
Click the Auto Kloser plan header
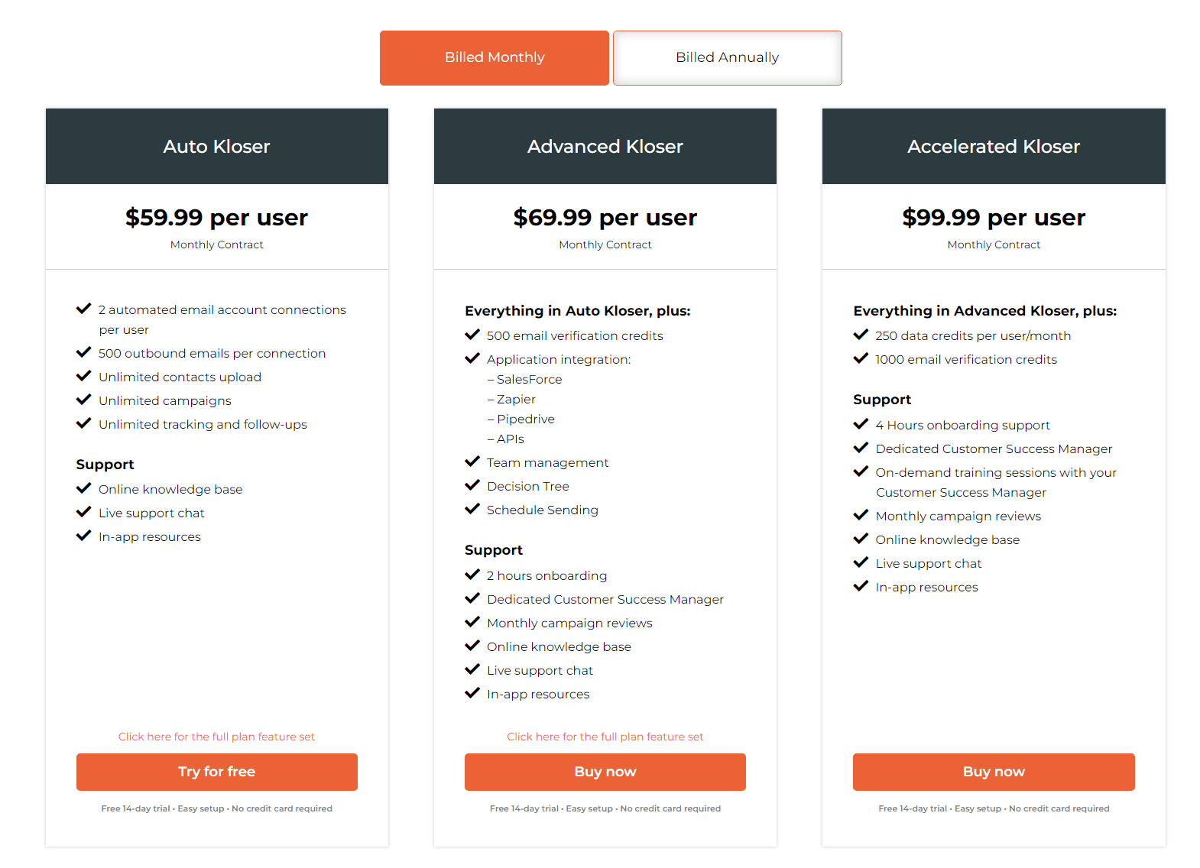[x=216, y=146]
